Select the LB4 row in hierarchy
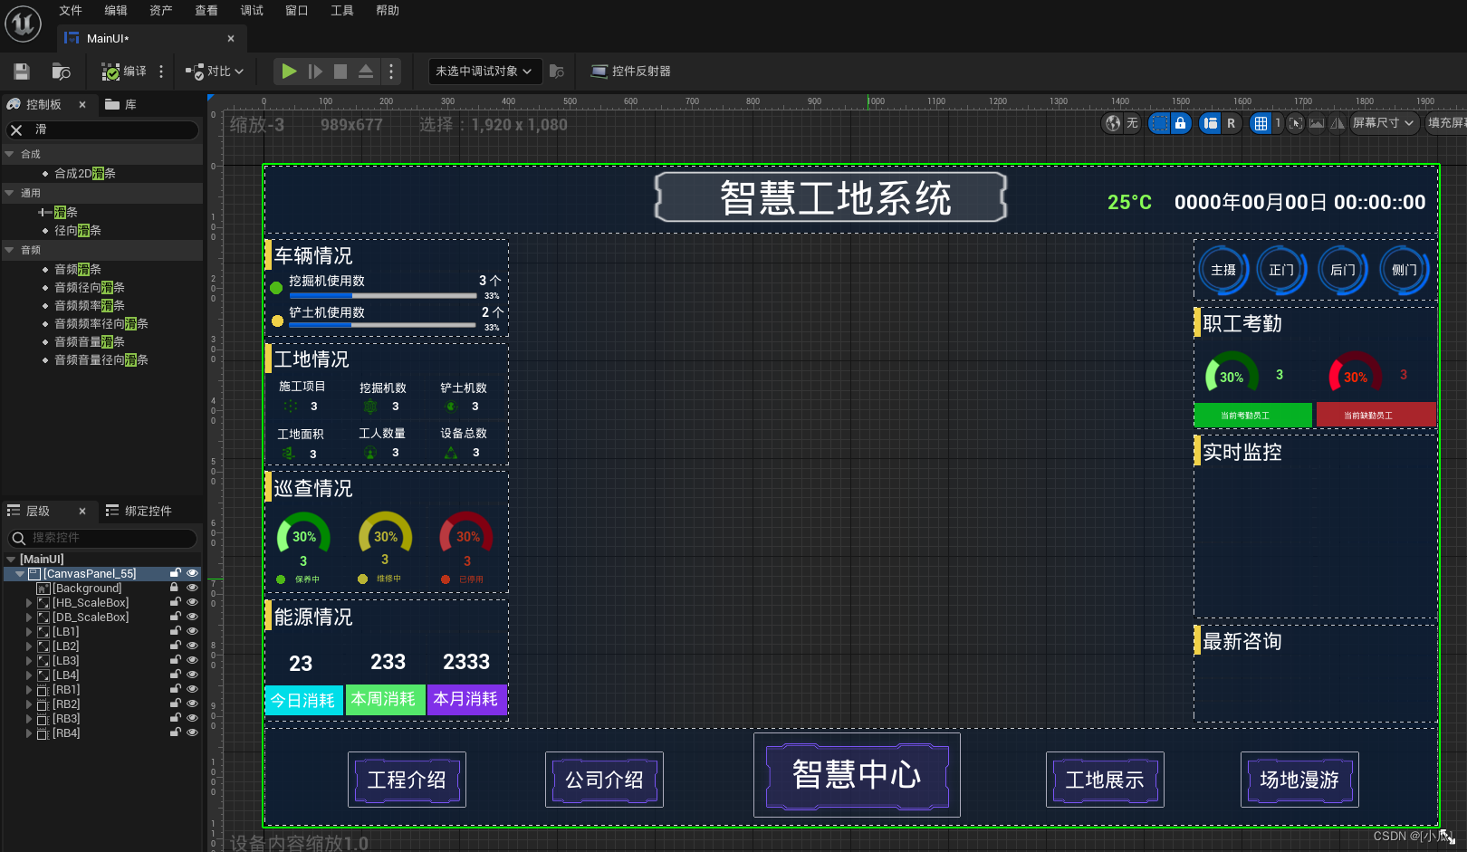1467x852 pixels. (x=102, y=675)
